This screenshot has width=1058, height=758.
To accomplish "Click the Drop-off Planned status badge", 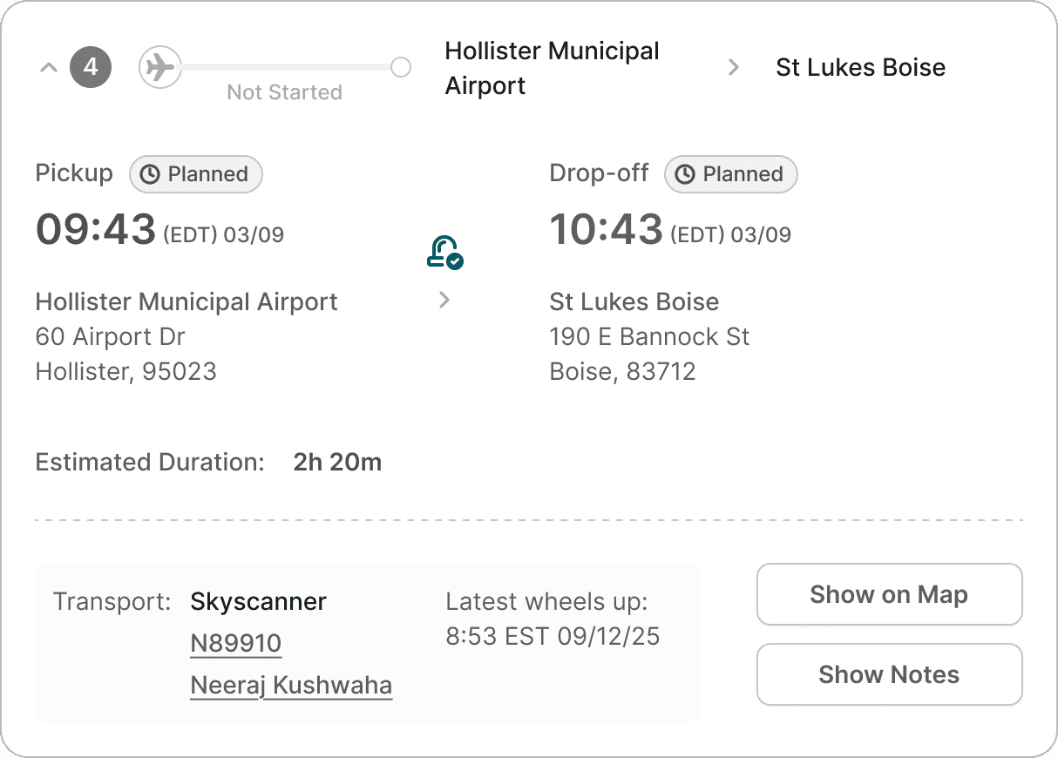I will [731, 174].
